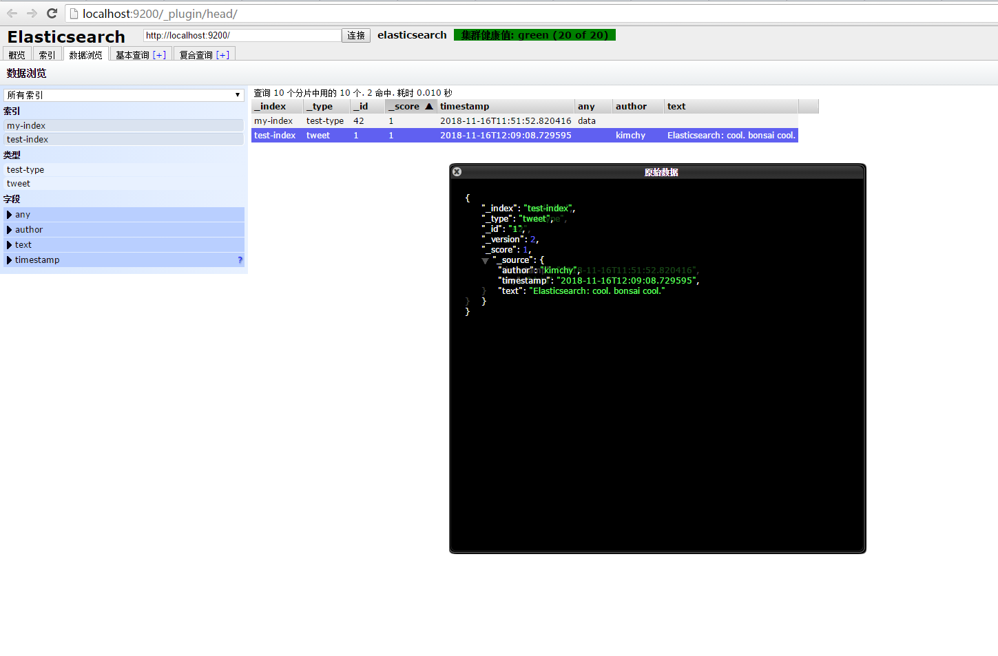
Task: Add a new compound query with [+]
Action: 222,54
